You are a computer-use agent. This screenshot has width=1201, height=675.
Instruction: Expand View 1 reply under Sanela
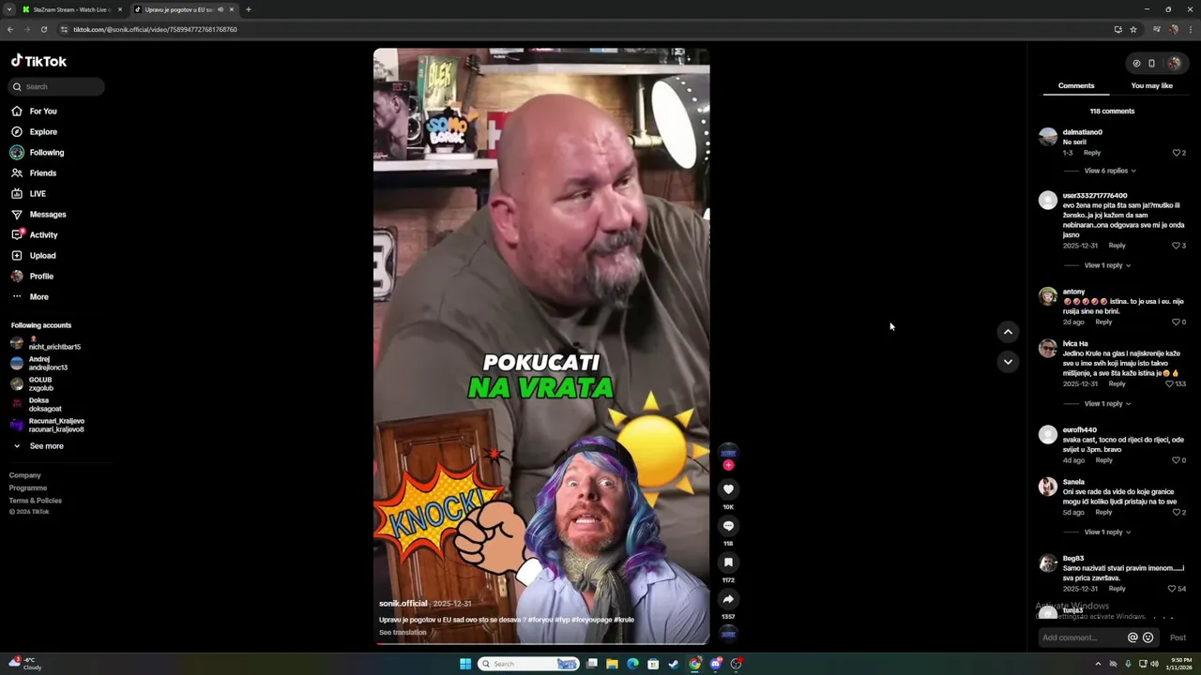pos(1107,532)
